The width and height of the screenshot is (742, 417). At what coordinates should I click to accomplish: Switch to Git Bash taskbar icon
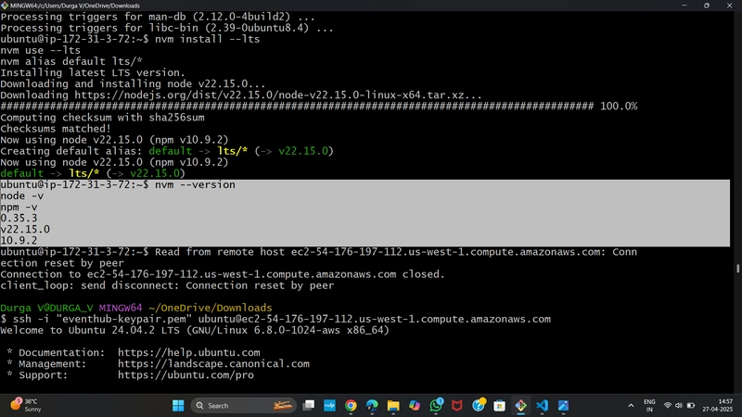point(520,405)
